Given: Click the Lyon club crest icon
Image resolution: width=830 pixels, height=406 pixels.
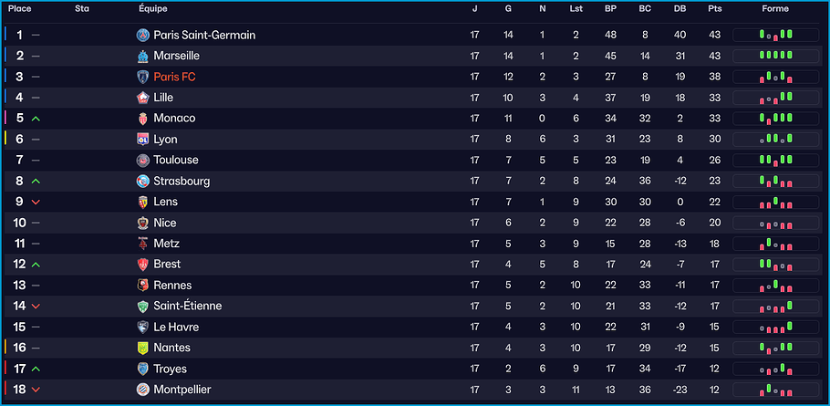Looking at the screenshot, I should (x=142, y=140).
